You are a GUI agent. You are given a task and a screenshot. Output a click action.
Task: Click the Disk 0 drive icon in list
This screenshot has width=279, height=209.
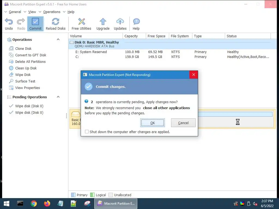(72, 42)
